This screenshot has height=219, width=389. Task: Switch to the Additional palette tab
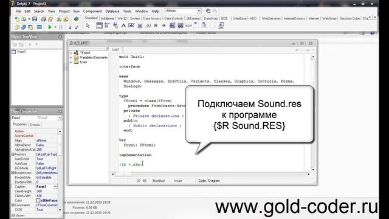(108, 18)
